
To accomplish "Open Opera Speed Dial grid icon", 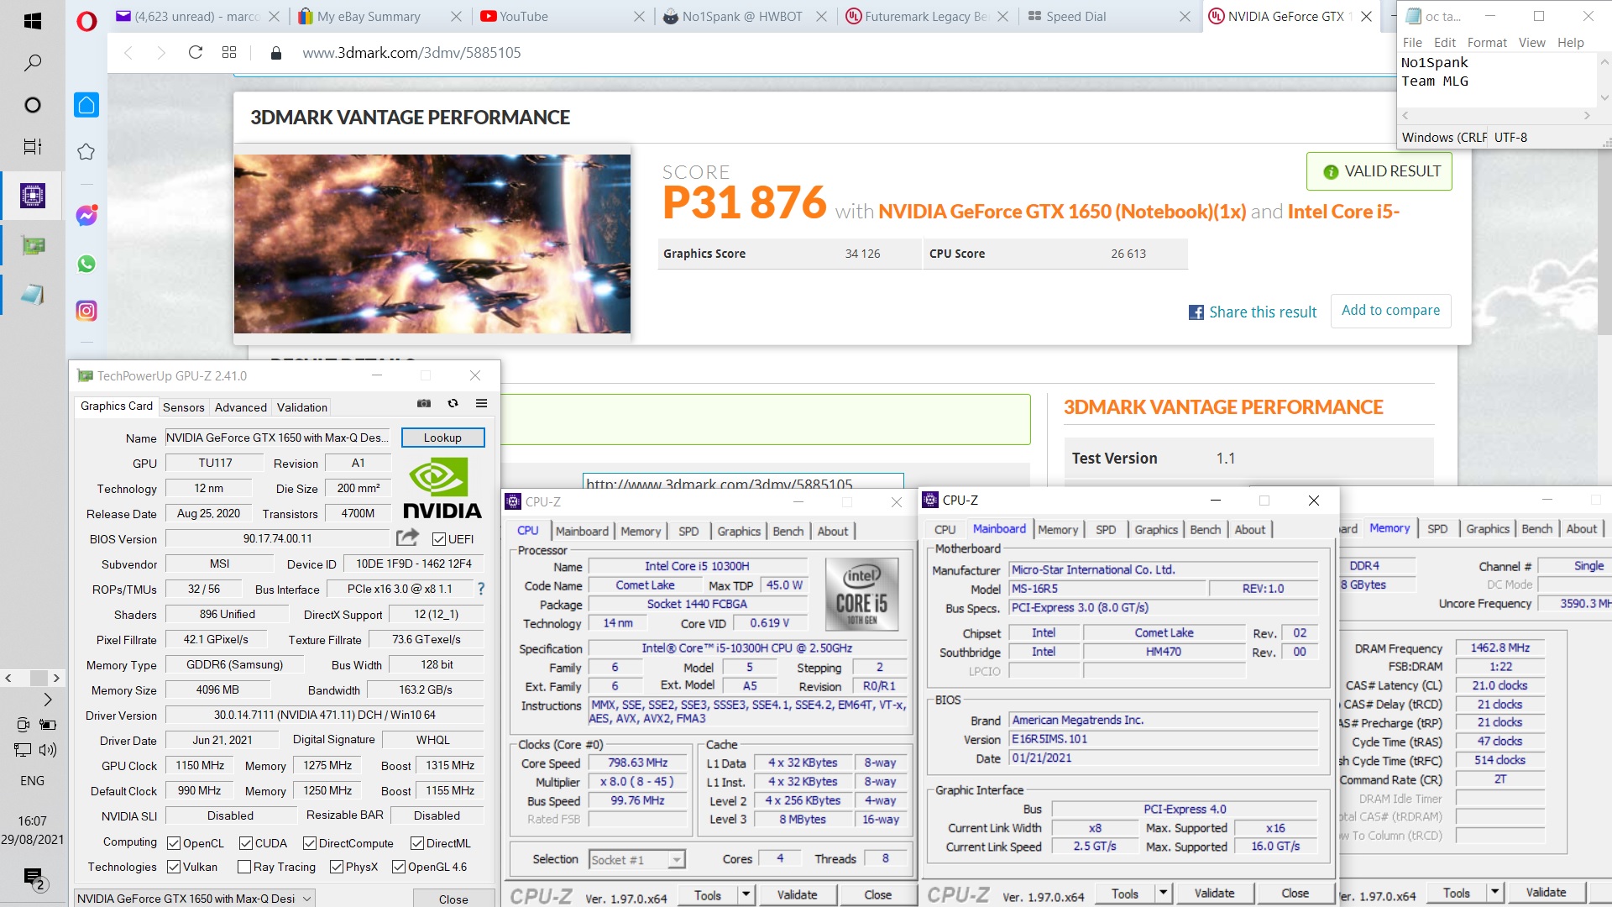I will point(229,52).
